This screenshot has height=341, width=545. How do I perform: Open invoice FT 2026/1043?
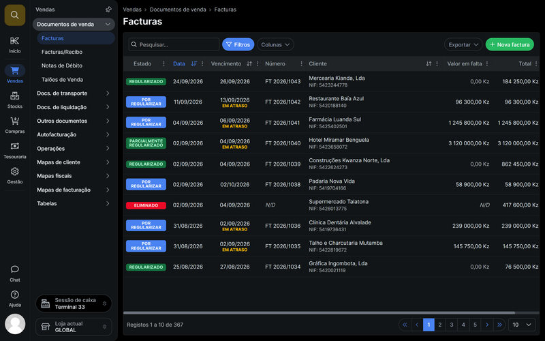coord(283,81)
